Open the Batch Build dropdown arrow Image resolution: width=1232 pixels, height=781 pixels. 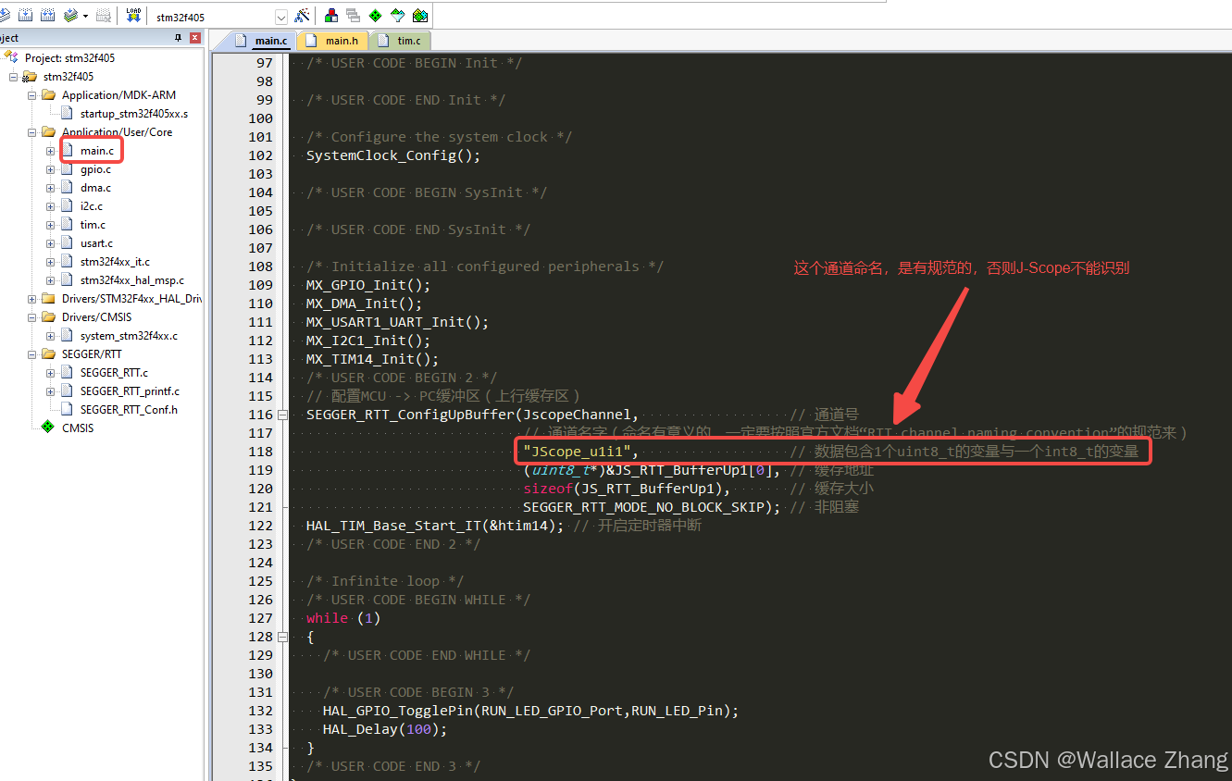click(85, 17)
